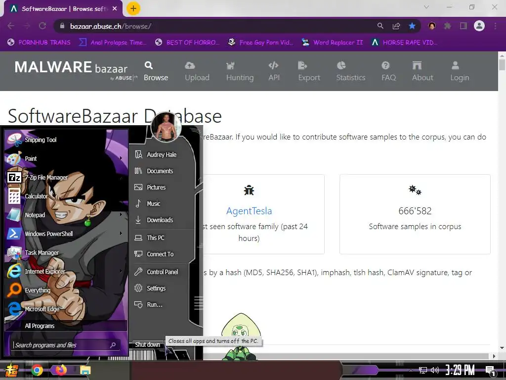
Task: Open Upload page in nav bar
Action: 197,71
